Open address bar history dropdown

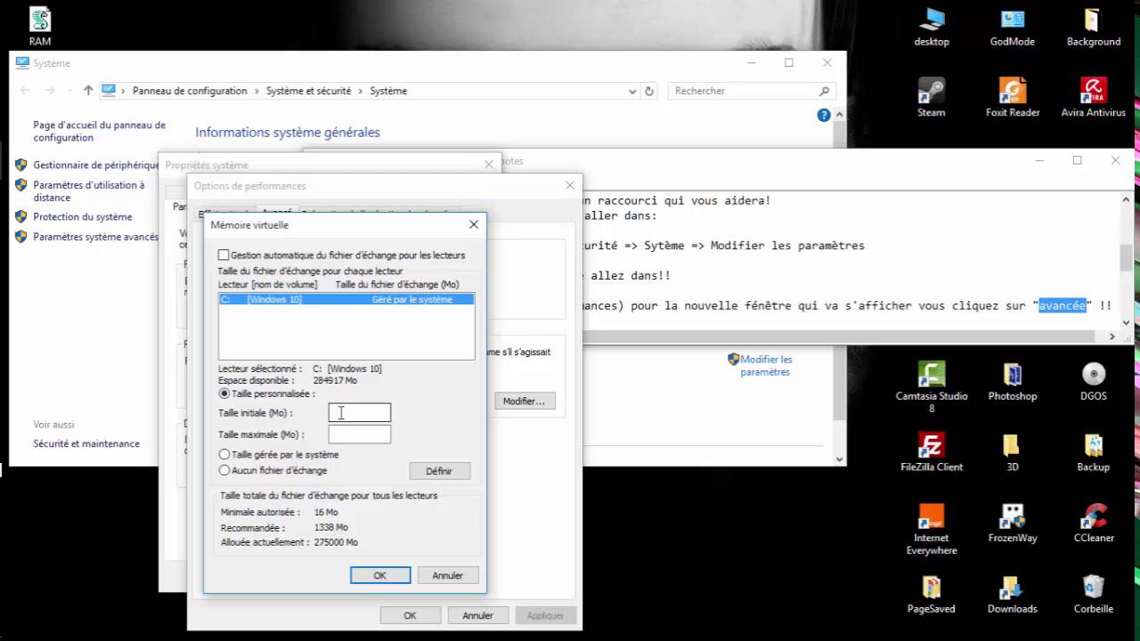632,91
